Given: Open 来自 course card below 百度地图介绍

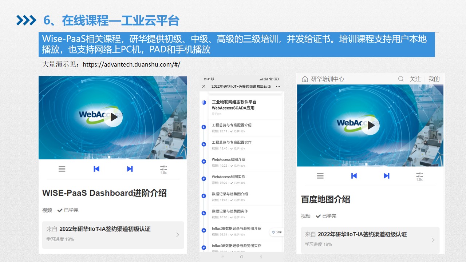Looking at the screenshot, I should (370, 240).
